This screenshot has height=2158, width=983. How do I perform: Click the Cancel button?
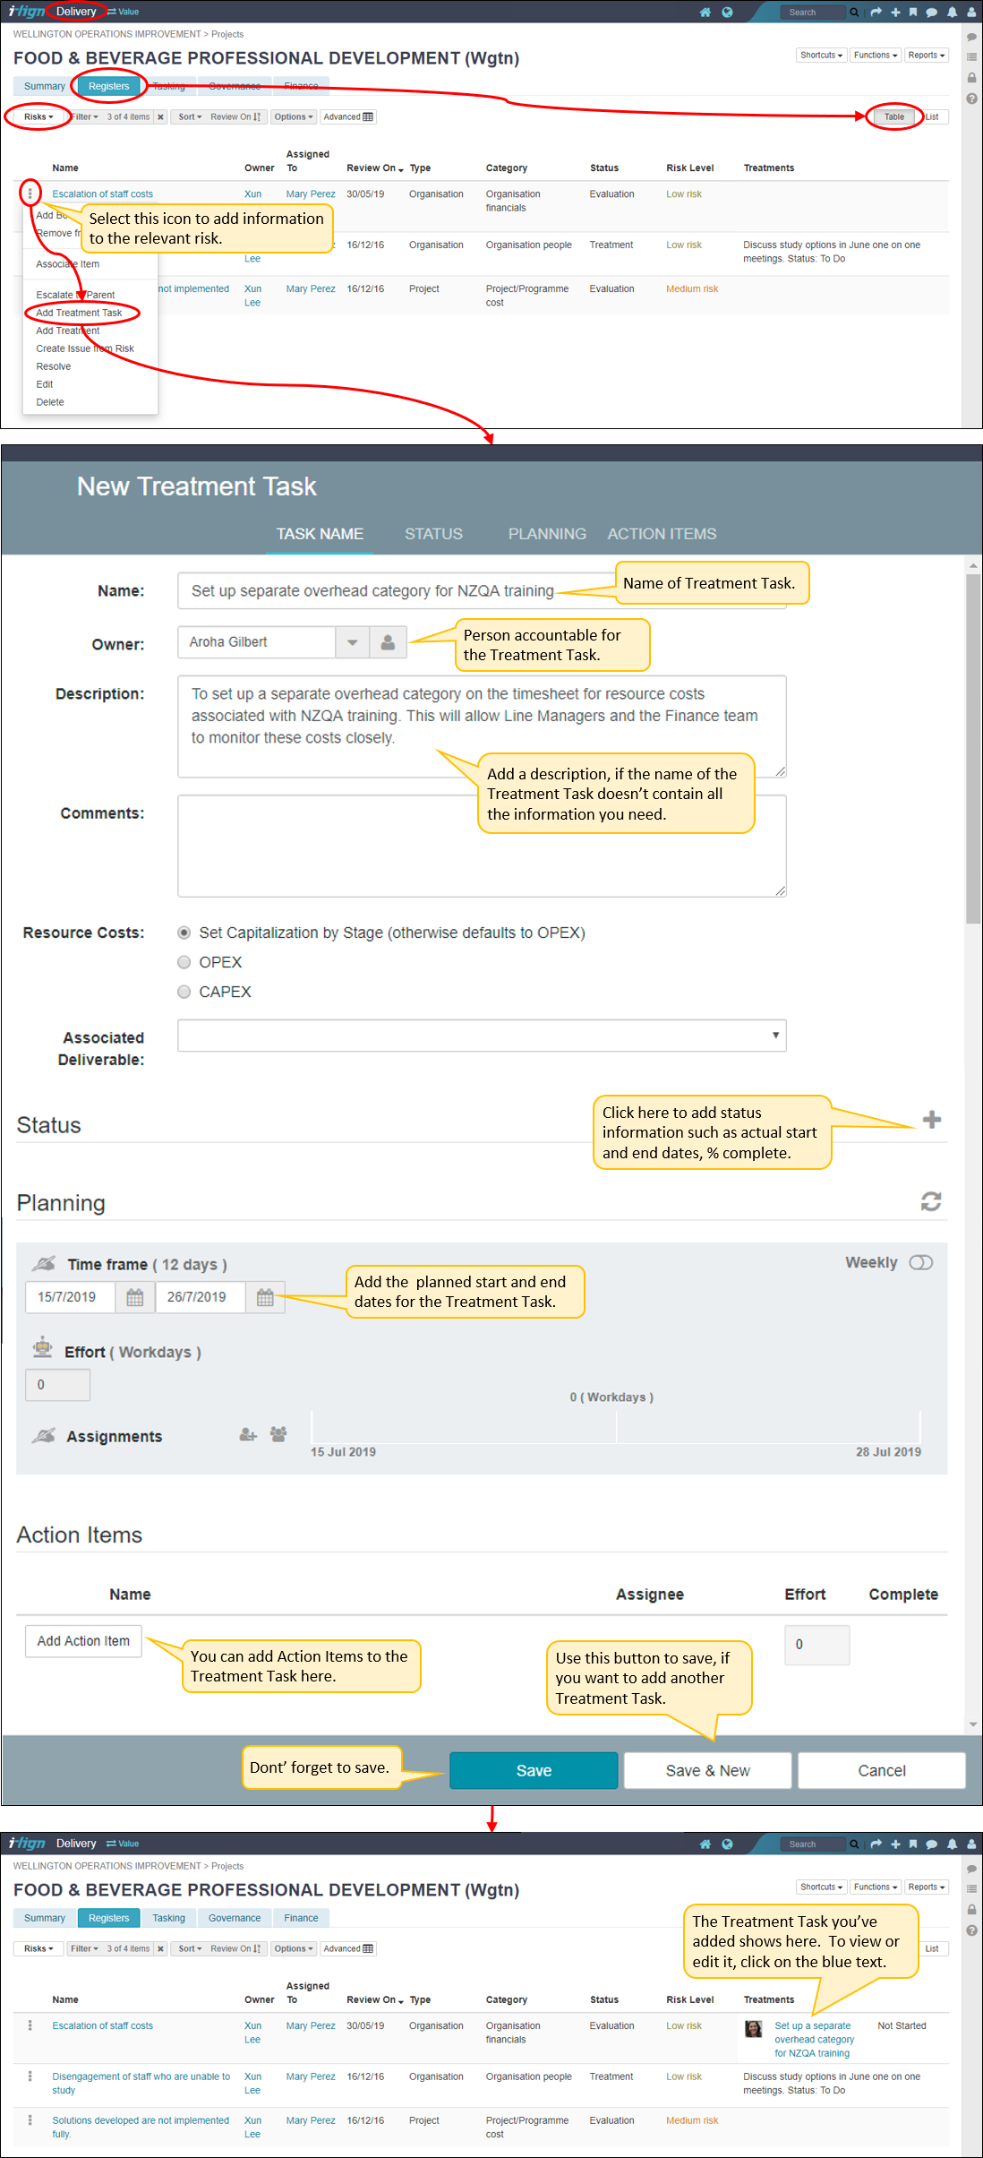882,1770
